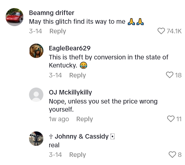
Task: Tap the heart on Johnny & Cassidy's comment
Action: click(x=172, y=155)
